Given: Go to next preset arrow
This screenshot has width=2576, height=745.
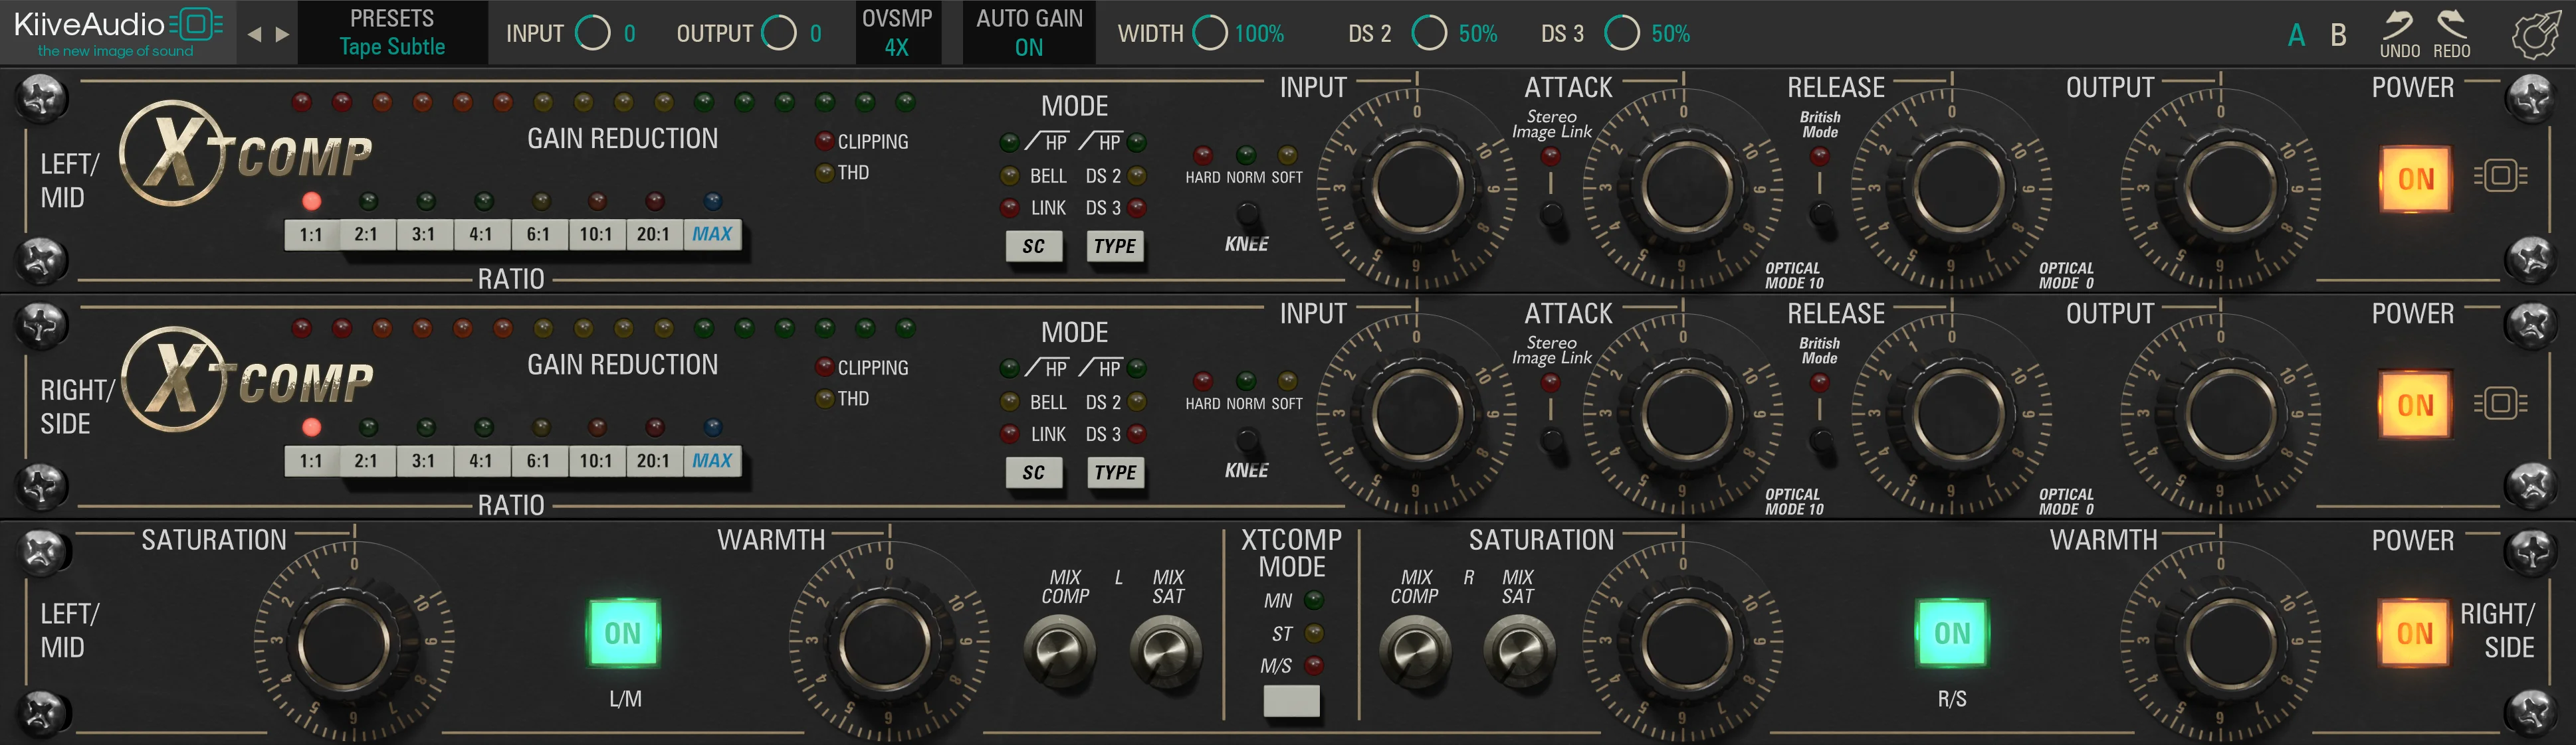Looking at the screenshot, I should [x=283, y=34].
